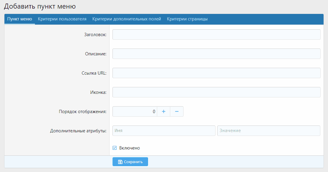The width and height of the screenshot is (328, 172).
Task: Click the Включено checkbox label text
Action: coord(129,148)
